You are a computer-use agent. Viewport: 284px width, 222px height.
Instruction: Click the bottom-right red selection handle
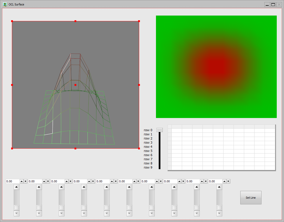point(139,148)
